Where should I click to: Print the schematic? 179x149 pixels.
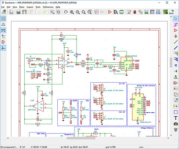(x=18, y=12)
